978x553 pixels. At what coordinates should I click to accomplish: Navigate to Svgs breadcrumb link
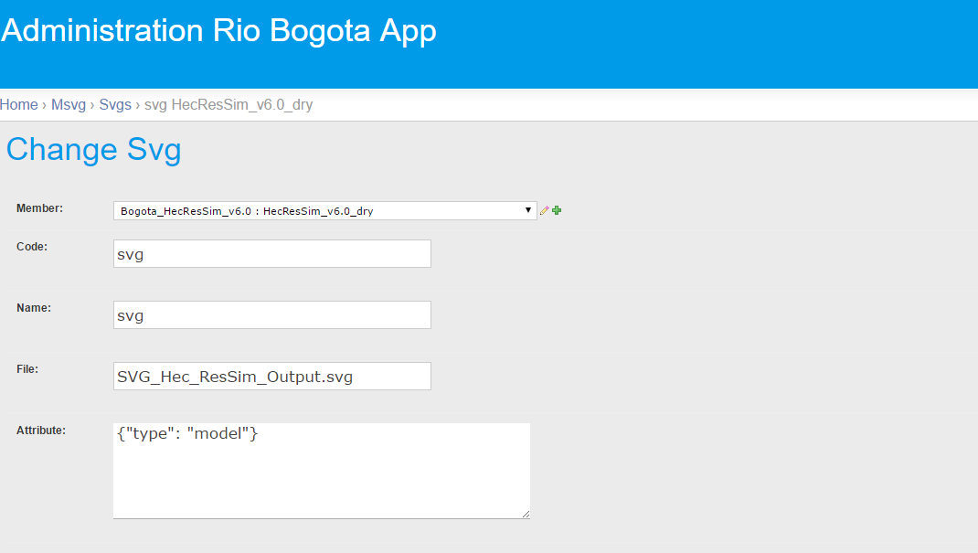click(115, 105)
